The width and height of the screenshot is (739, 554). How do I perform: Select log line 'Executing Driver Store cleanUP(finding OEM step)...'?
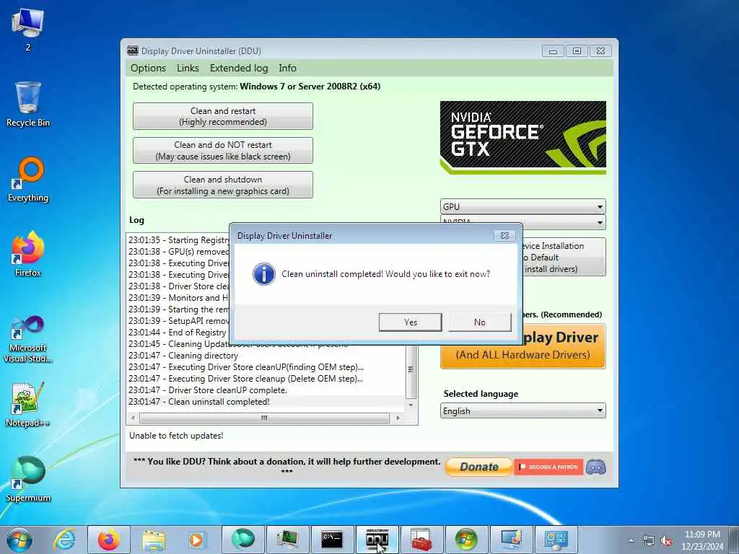pos(266,367)
